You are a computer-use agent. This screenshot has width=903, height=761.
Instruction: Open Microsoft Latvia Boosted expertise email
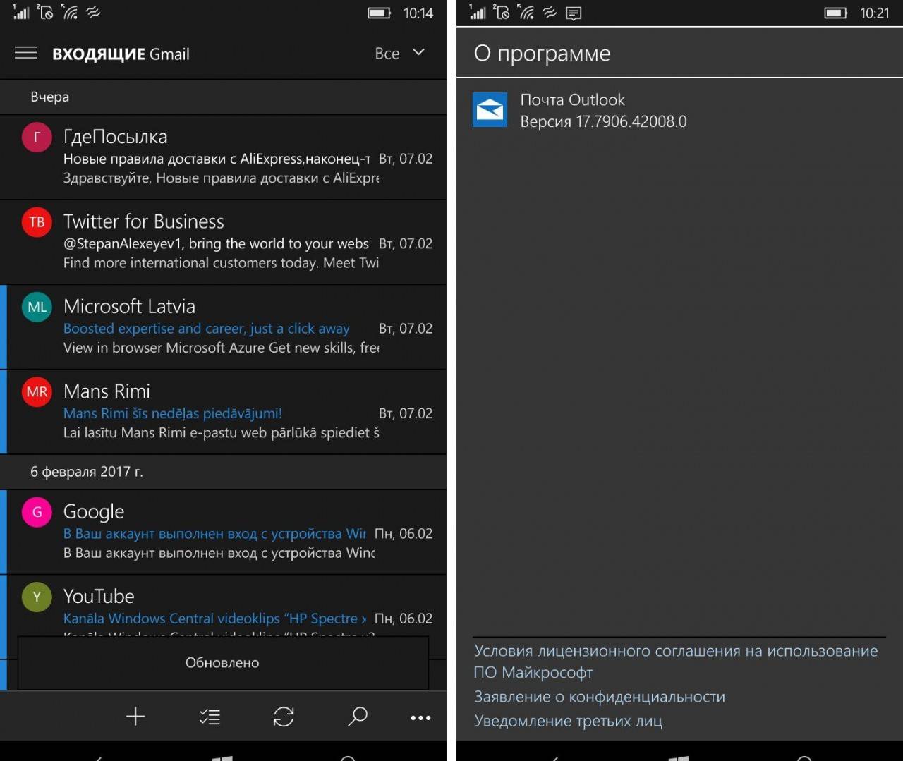point(223,327)
